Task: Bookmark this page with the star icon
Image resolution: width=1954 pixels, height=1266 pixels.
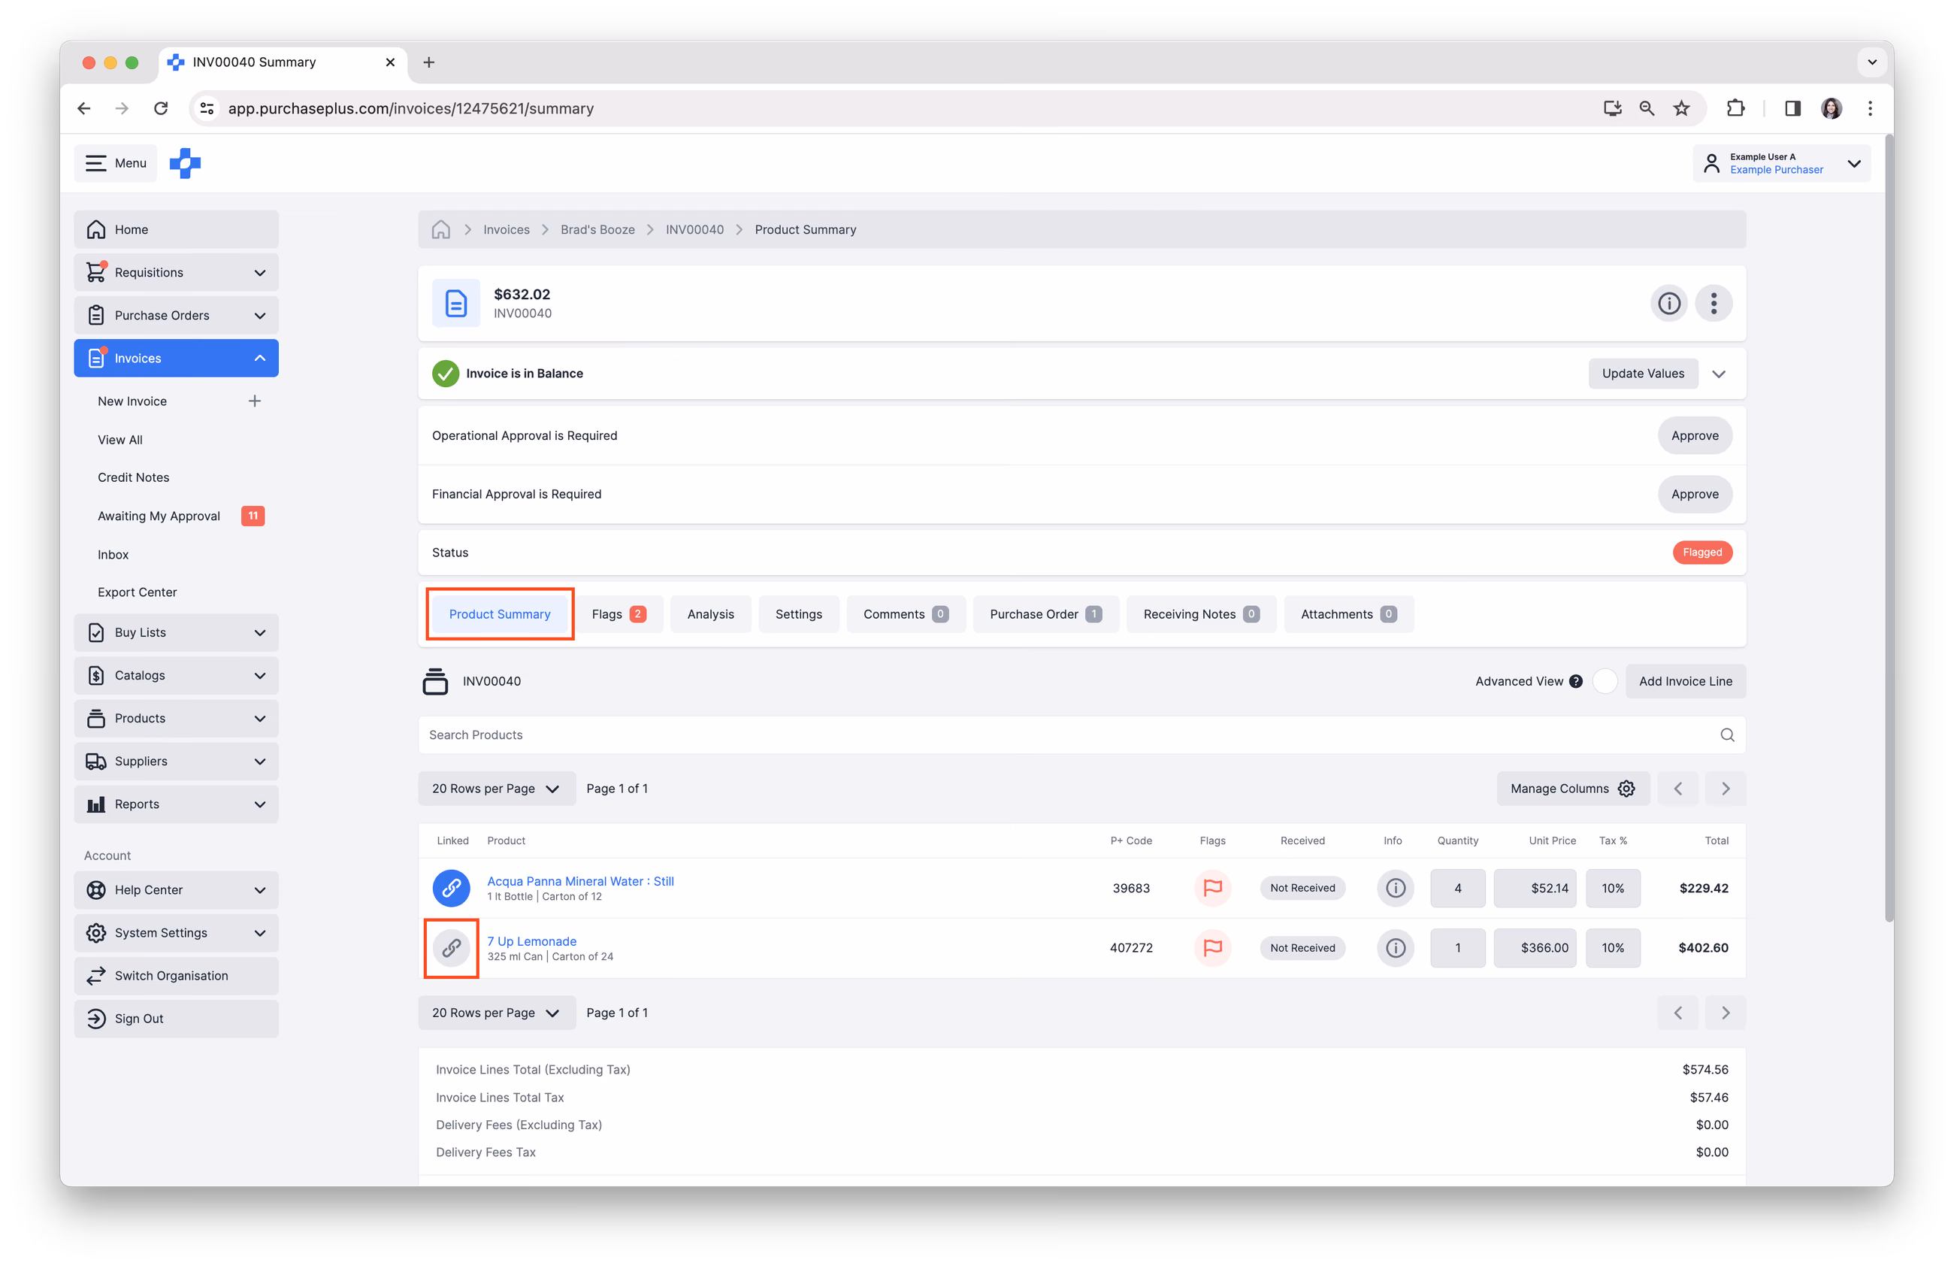Action: click(1680, 108)
